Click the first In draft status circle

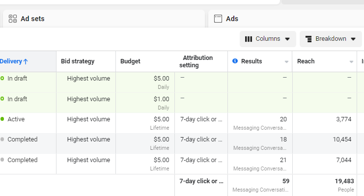(x=2, y=78)
